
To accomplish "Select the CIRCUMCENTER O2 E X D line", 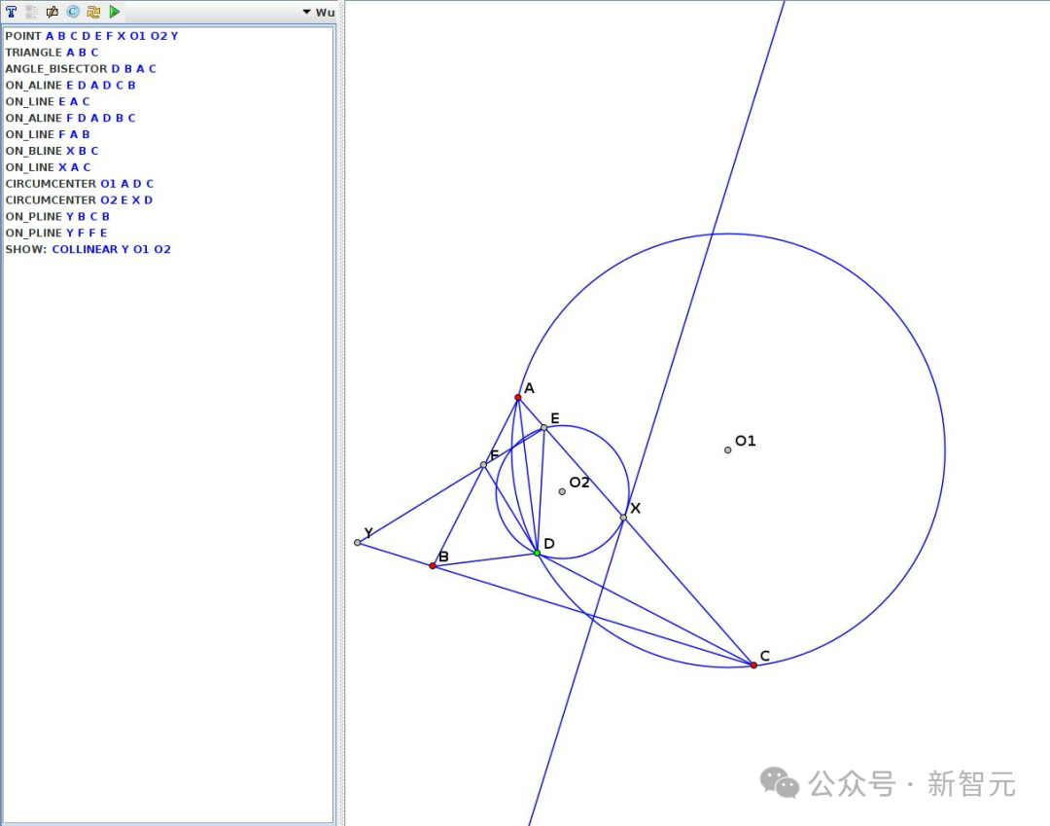I will coord(79,199).
